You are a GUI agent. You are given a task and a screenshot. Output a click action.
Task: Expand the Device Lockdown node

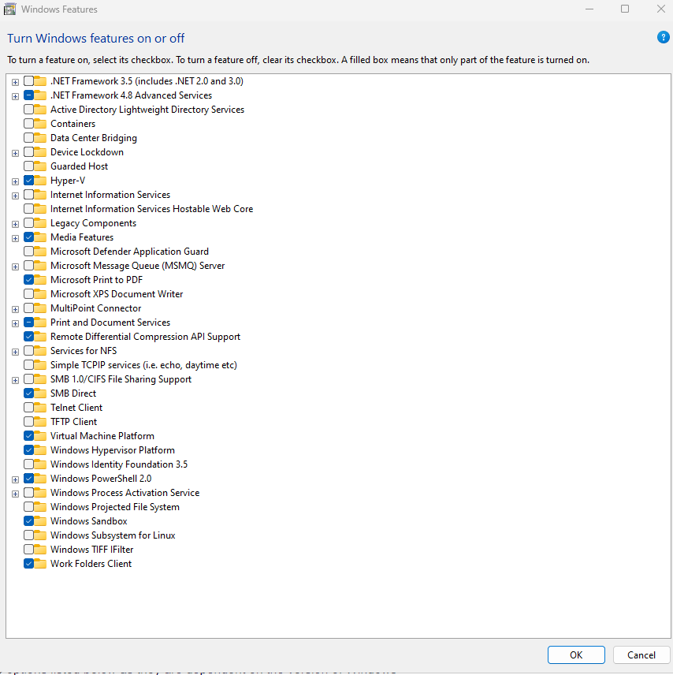coord(15,153)
